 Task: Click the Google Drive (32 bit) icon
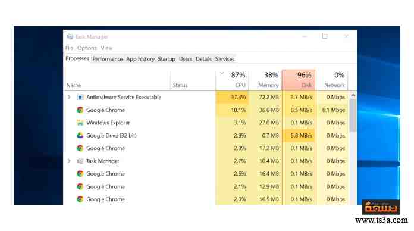coord(80,135)
